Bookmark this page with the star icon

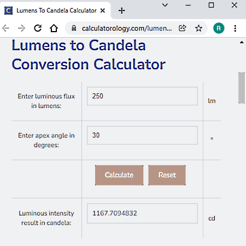tap(198, 28)
